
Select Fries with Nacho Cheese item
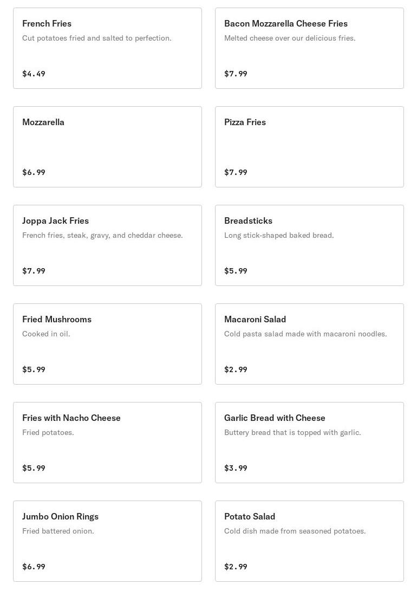click(x=107, y=443)
